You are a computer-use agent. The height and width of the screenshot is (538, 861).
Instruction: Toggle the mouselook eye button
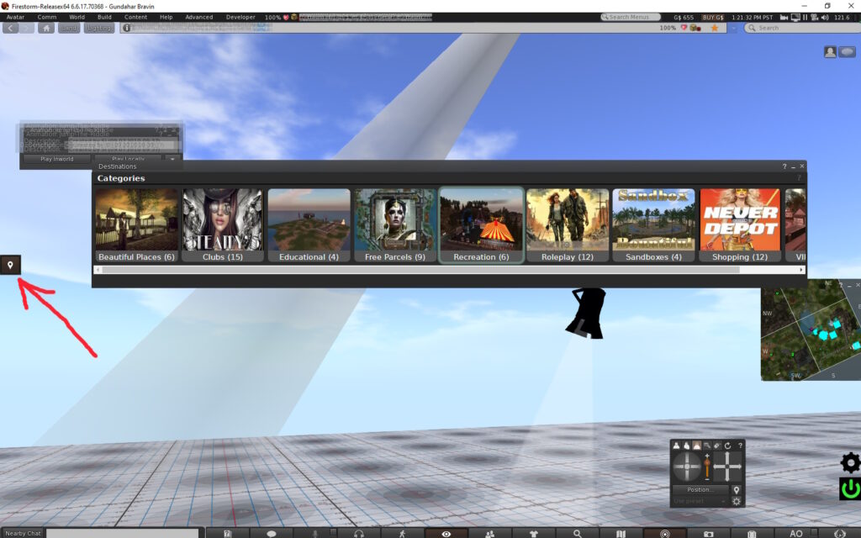[x=446, y=533]
